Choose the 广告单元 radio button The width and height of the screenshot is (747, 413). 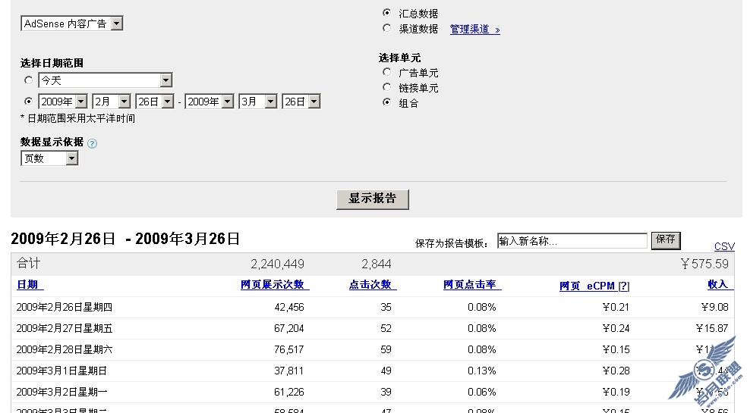pos(386,72)
